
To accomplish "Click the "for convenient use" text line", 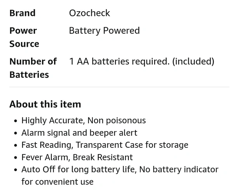I will point(57,182).
